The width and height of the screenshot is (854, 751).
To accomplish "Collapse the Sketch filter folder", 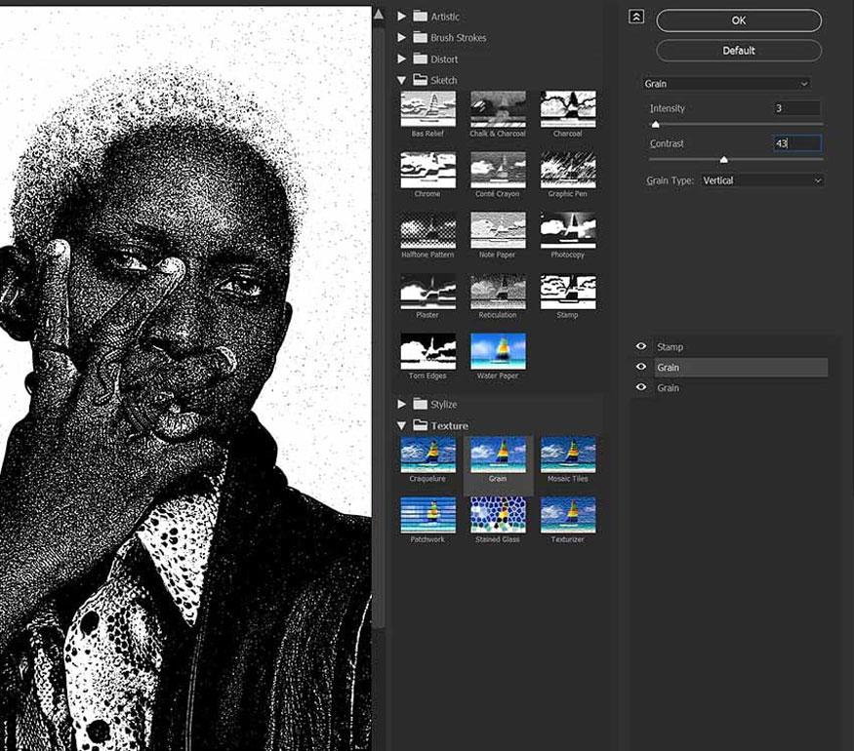I will 401,80.
